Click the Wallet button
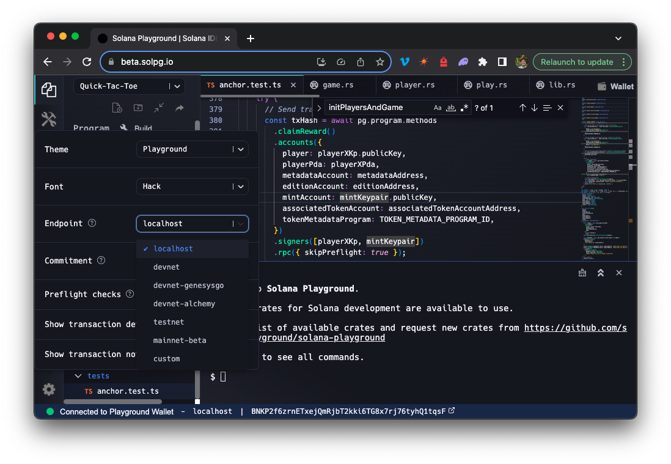Image resolution: width=671 pixels, height=464 pixels. [615, 86]
